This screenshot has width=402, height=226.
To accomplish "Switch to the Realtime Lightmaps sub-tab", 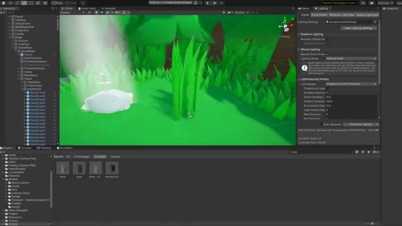I will 342,15.
